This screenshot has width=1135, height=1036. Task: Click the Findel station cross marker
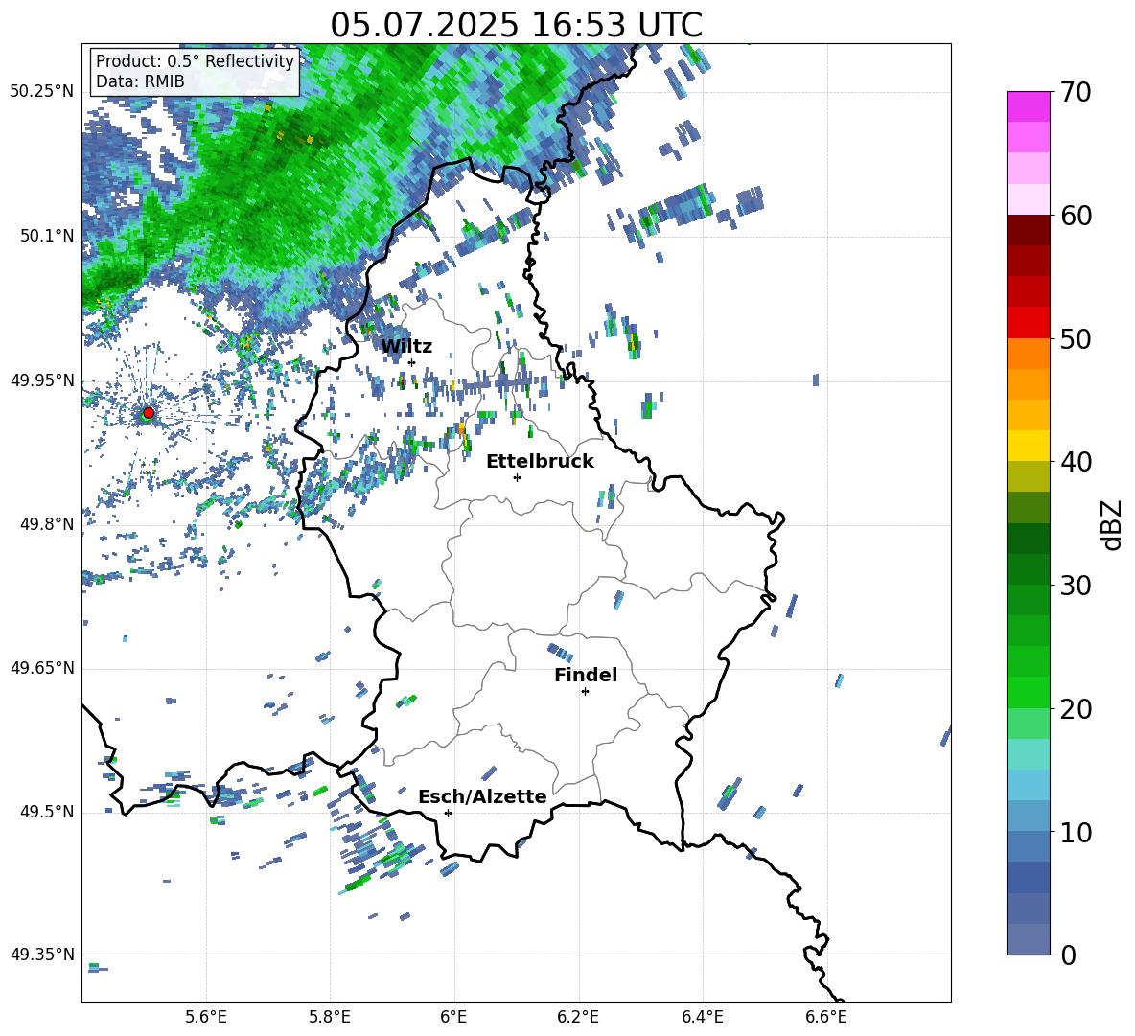[x=585, y=692]
